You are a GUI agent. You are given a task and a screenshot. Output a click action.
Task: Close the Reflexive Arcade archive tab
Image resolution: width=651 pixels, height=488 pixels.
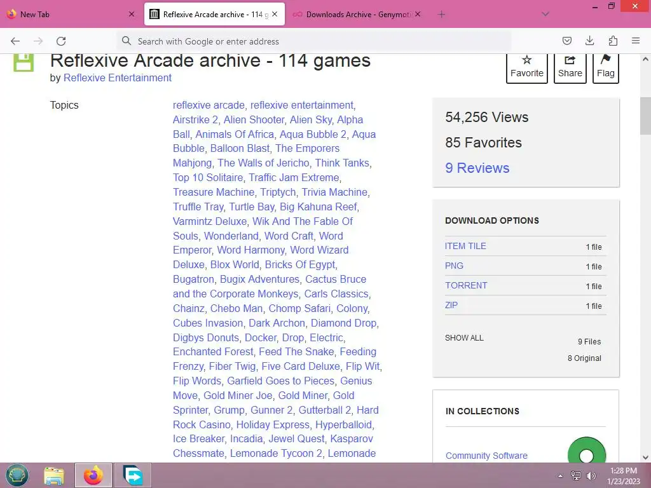(275, 14)
